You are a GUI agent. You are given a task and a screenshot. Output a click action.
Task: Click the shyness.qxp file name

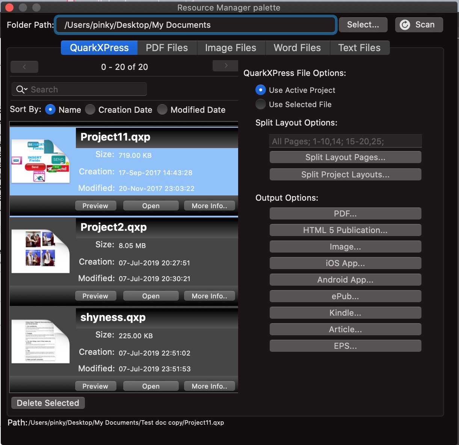[113, 317]
